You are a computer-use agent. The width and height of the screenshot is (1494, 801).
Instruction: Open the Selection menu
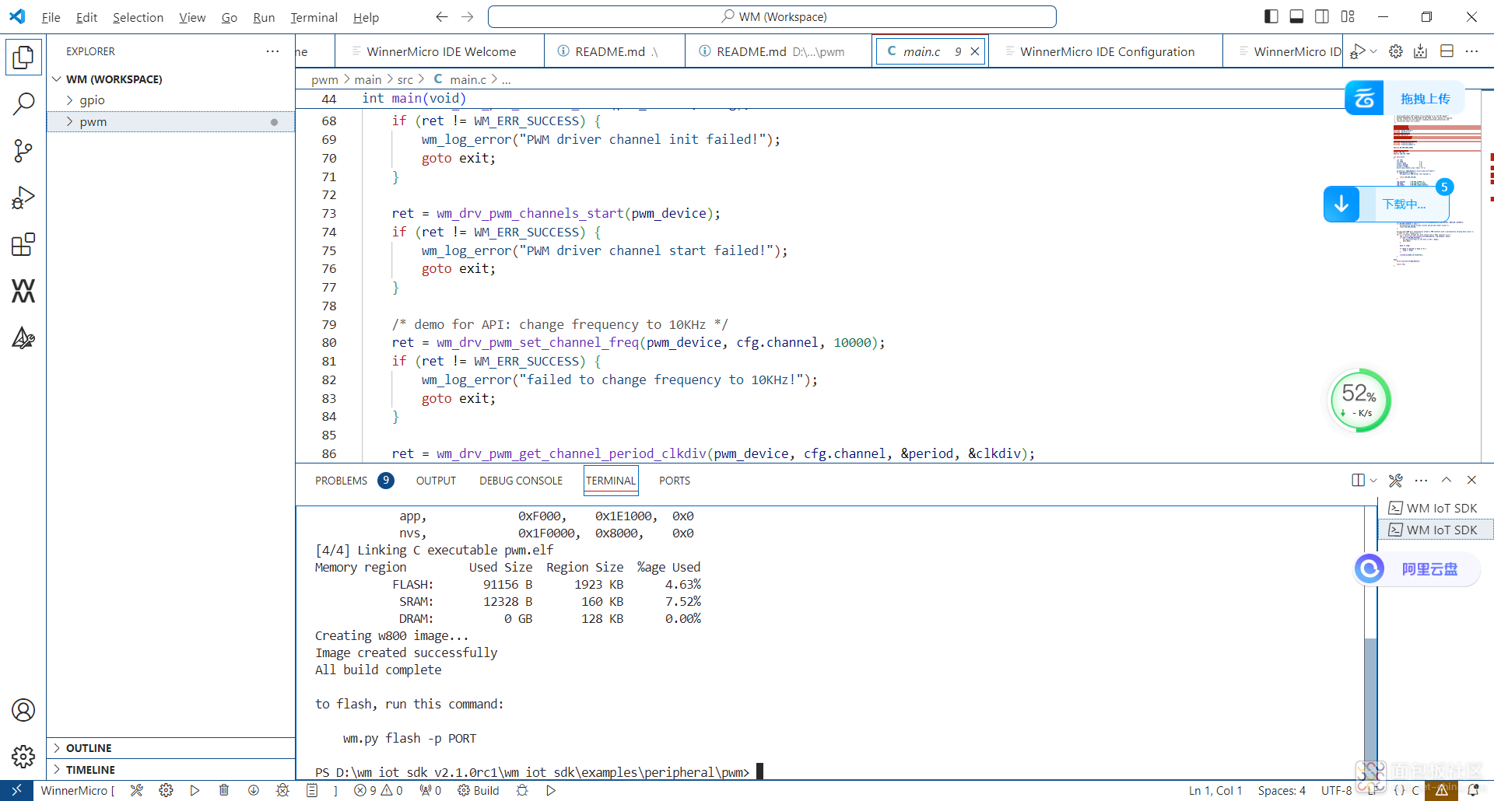point(138,17)
